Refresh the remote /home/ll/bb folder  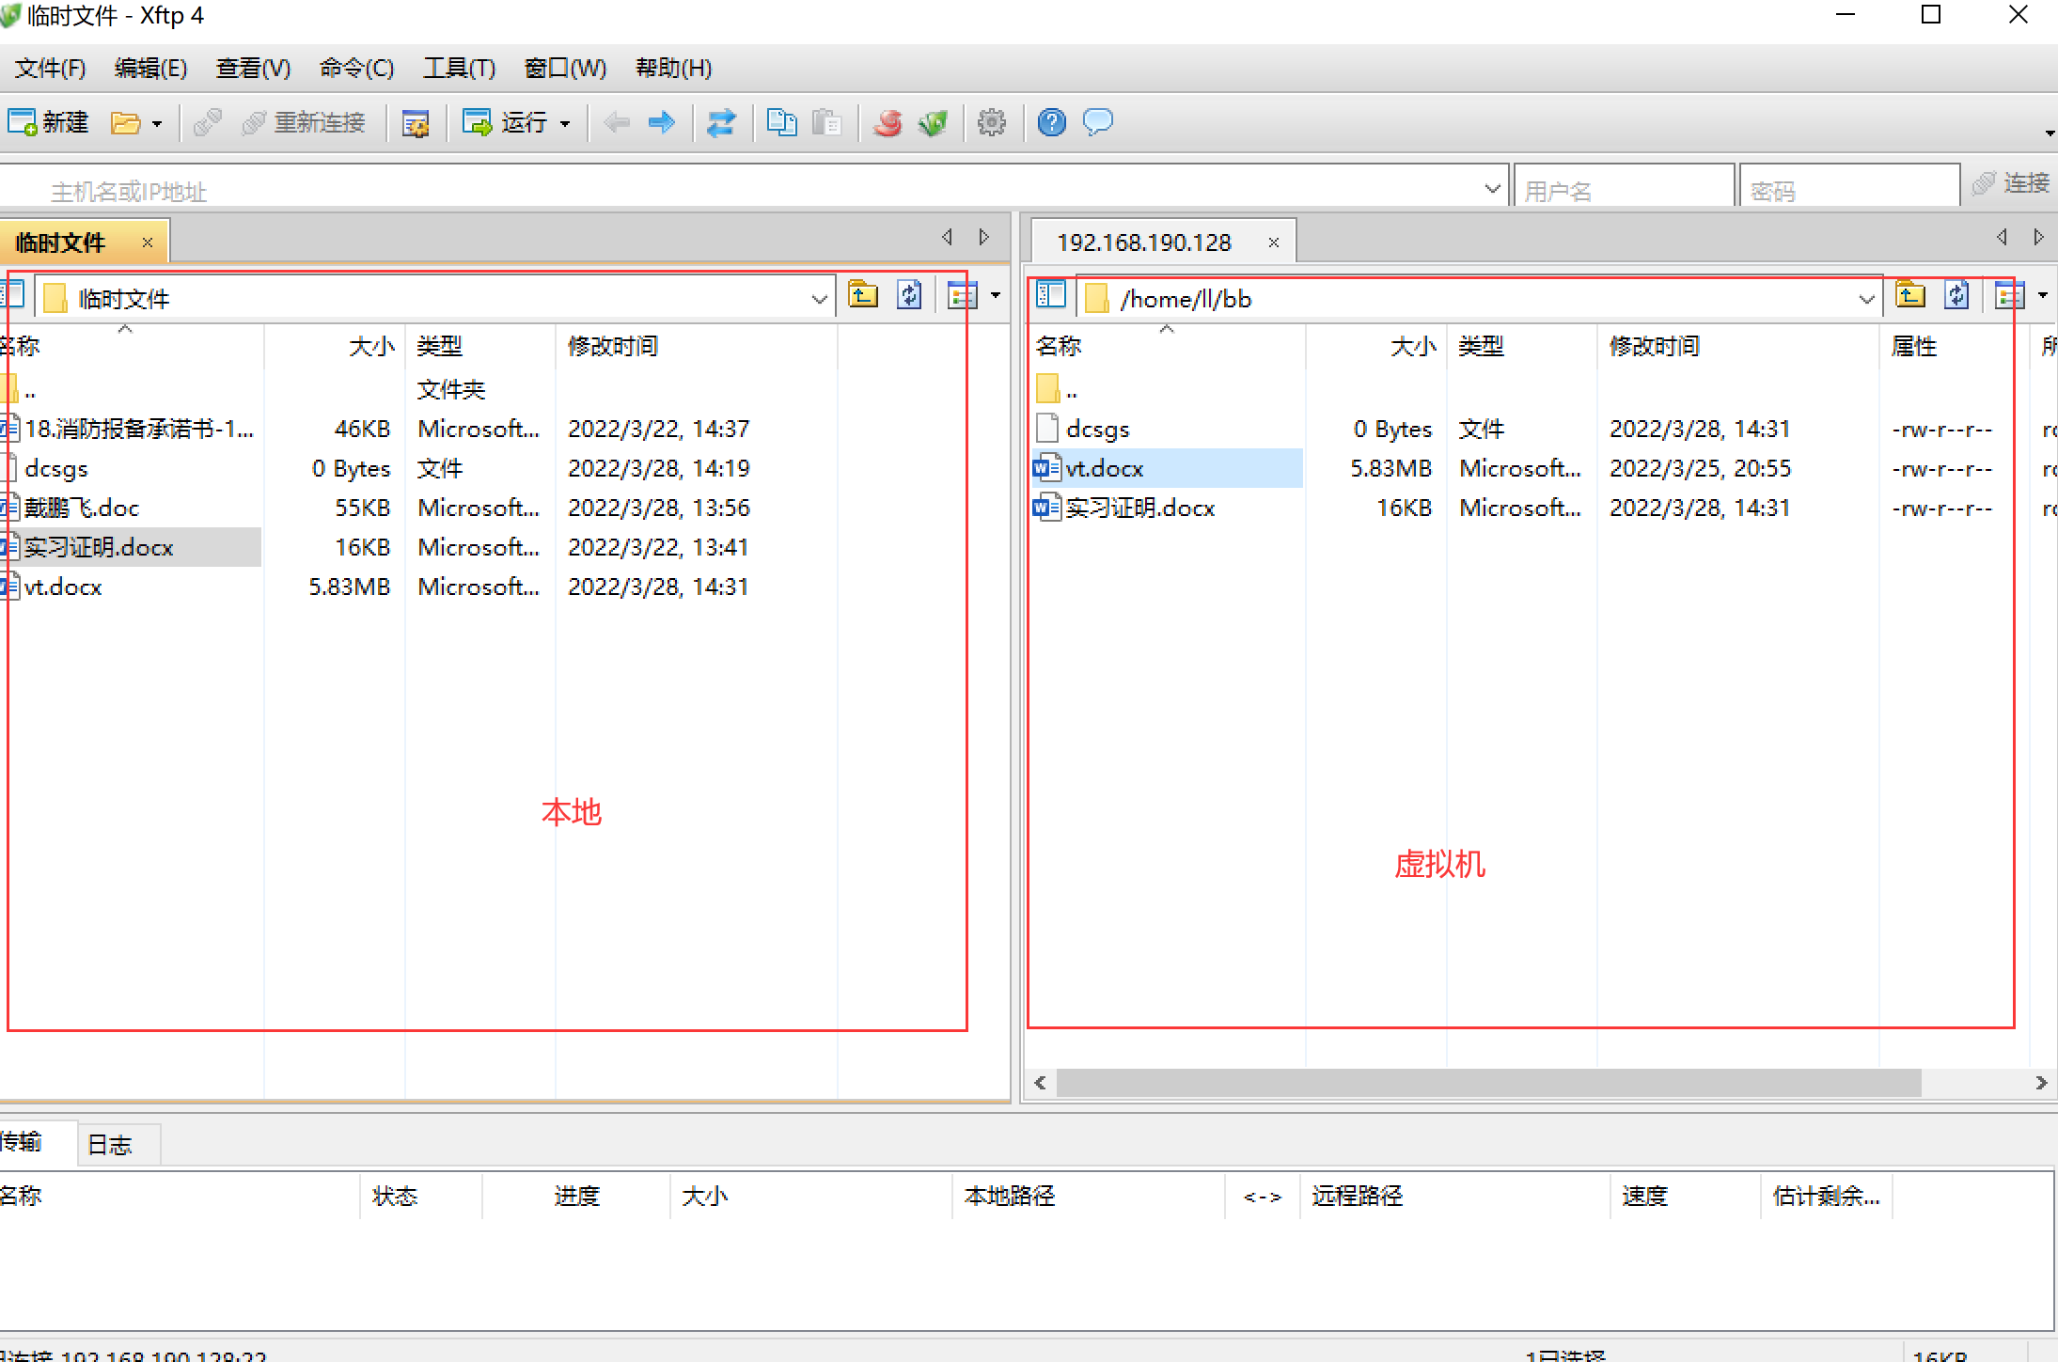click(x=1957, y=296)
